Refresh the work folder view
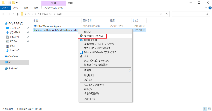The image size is (212, 111). 167,14
